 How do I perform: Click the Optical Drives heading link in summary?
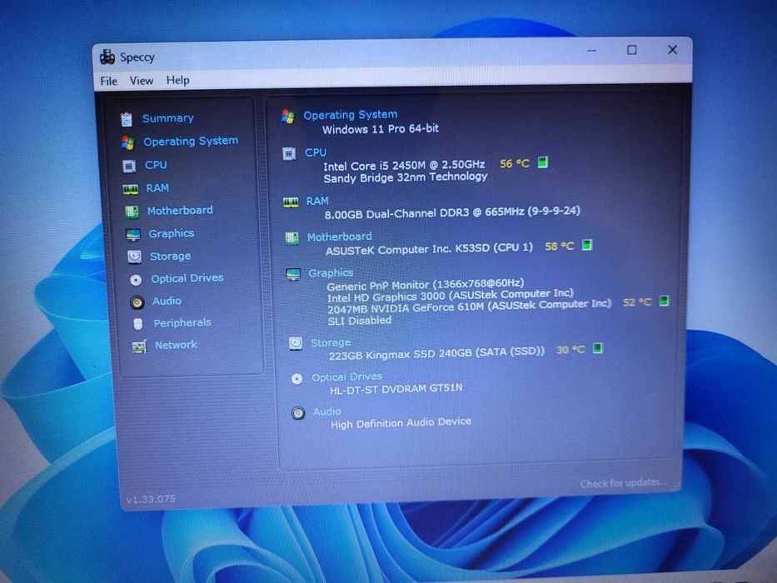tap(347, 376)
